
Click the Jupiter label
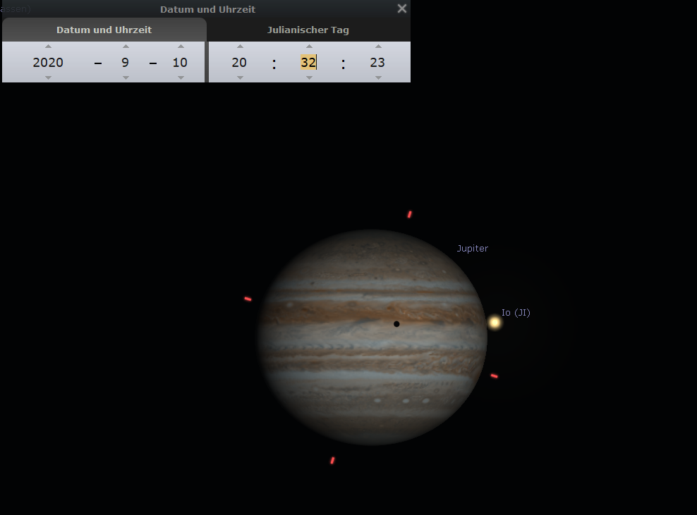tap(473, 248)
